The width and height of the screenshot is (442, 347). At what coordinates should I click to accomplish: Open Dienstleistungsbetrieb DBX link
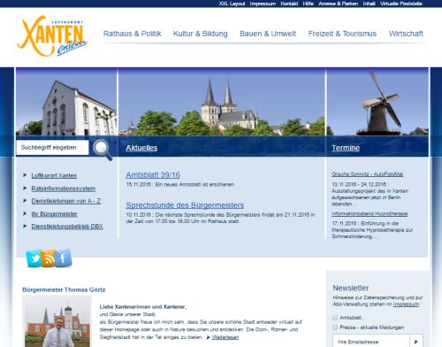click(x=67, y=227)
